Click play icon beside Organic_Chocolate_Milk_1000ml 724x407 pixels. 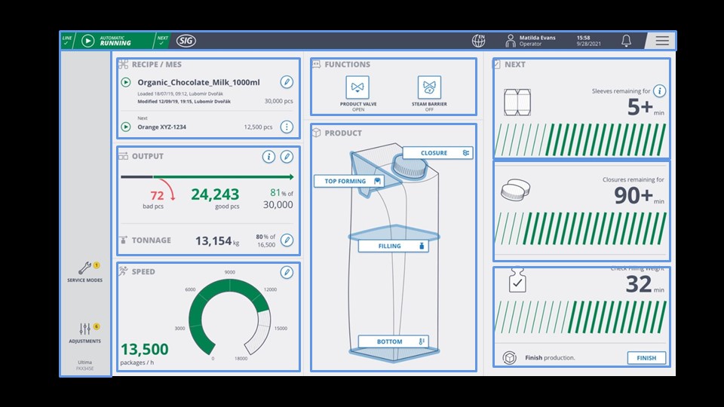[x=126, y=82]
